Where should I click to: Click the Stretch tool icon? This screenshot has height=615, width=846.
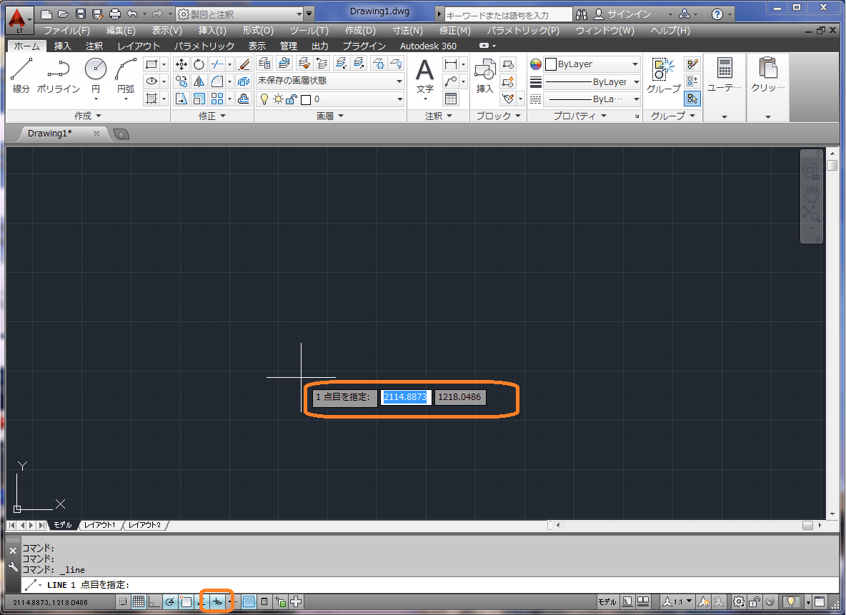pyautogui.click(x=181, y=99)
